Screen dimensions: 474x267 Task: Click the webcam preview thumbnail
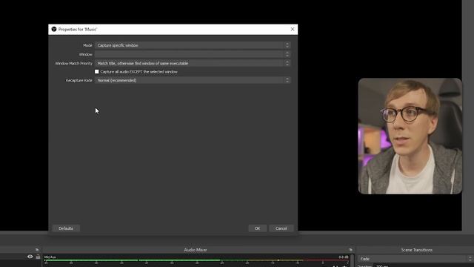click(x=410, y=136)
